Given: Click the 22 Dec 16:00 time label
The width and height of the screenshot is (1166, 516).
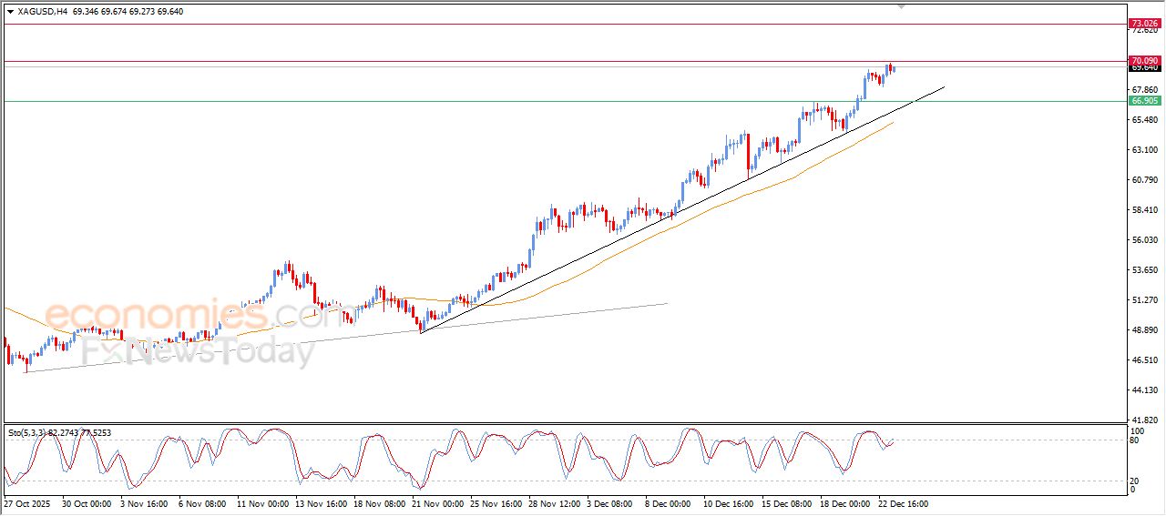Looking at the screenshot, I should (x=903, y=502).
